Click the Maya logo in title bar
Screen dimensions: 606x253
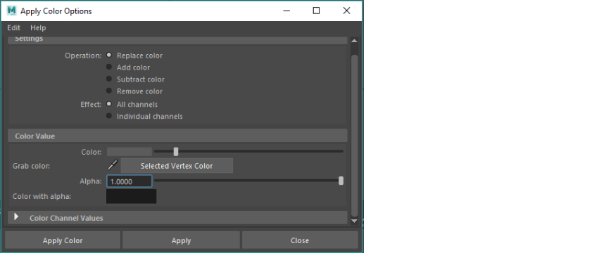pyautogui.click(x=12, y=11)
